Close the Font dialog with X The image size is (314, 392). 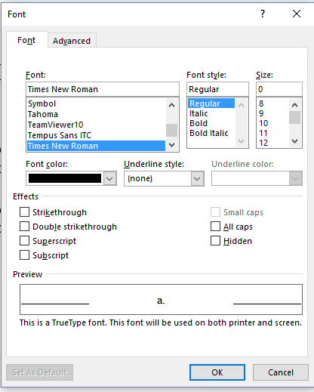click(x=297, y=14)
